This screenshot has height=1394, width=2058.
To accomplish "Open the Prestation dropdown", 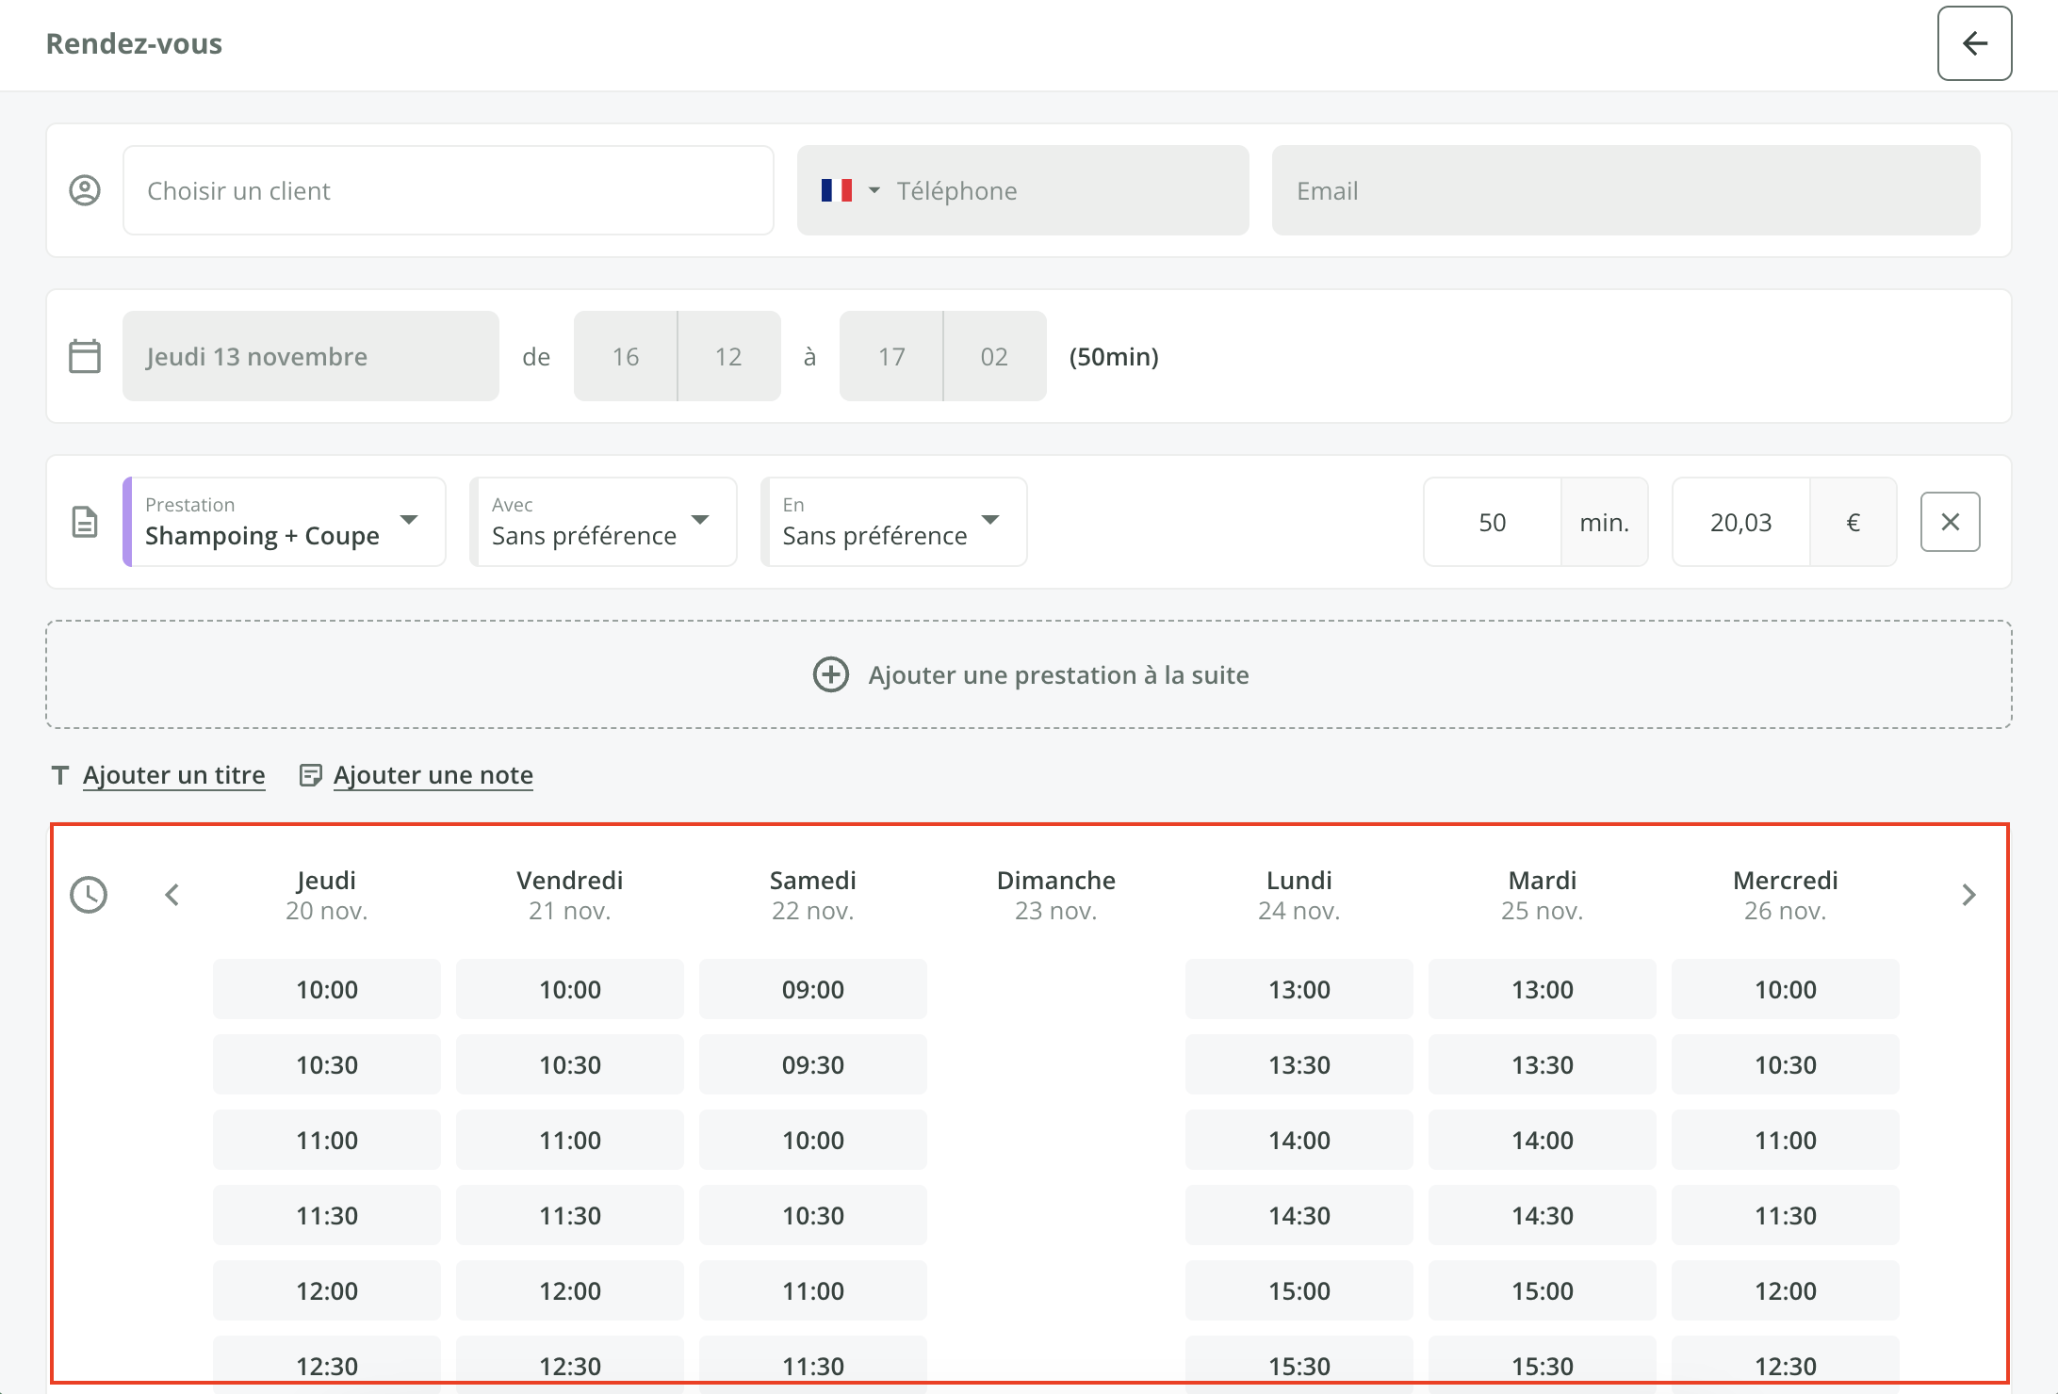I will 285,522.
